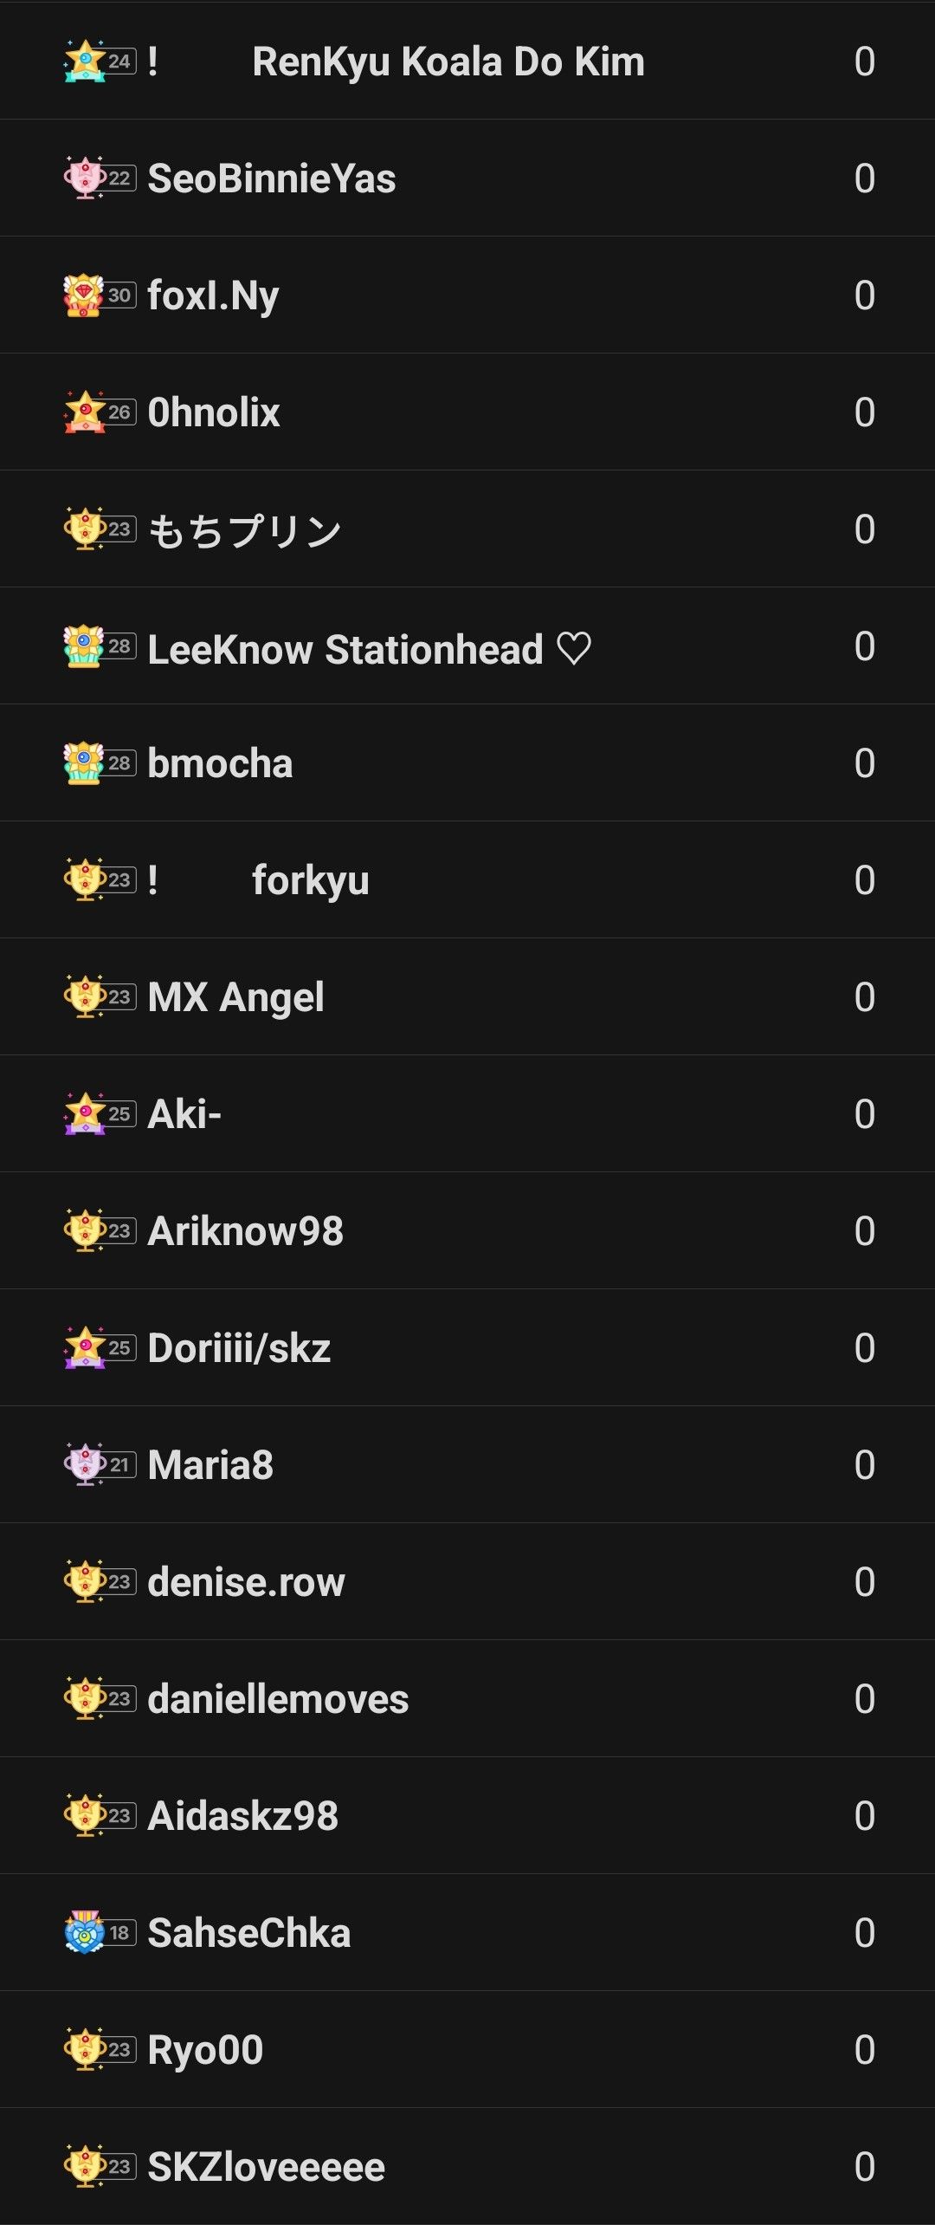Viewport: 935px width, 2225px height.
Task: Open the Doriiii/skz user profile
Action: pyautogui.click(x=239, y=1348)
